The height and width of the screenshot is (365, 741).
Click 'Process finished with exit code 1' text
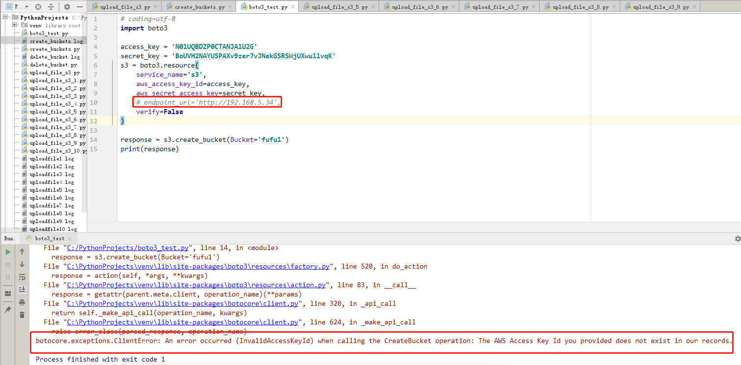(x=100, y=359)
